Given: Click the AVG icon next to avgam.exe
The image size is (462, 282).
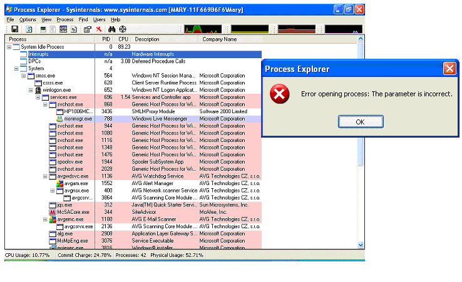Looking at the screenshot, I should [x=60, y=183].
